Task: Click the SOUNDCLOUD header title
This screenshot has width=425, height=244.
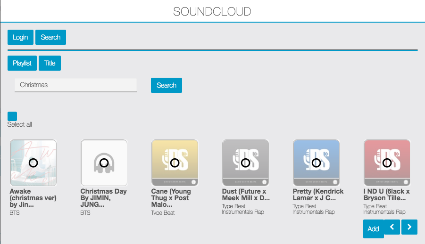Action: click(212, 12)
